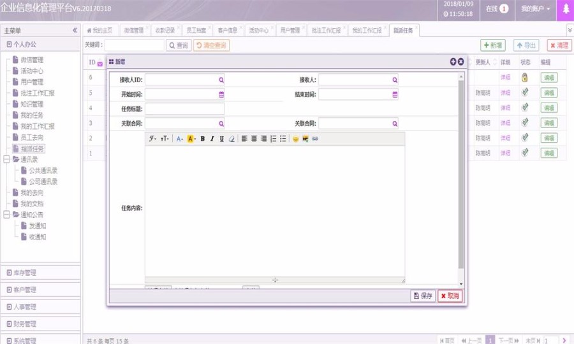
Task: Click the green 新增 button
Action: tap(493, 45)
